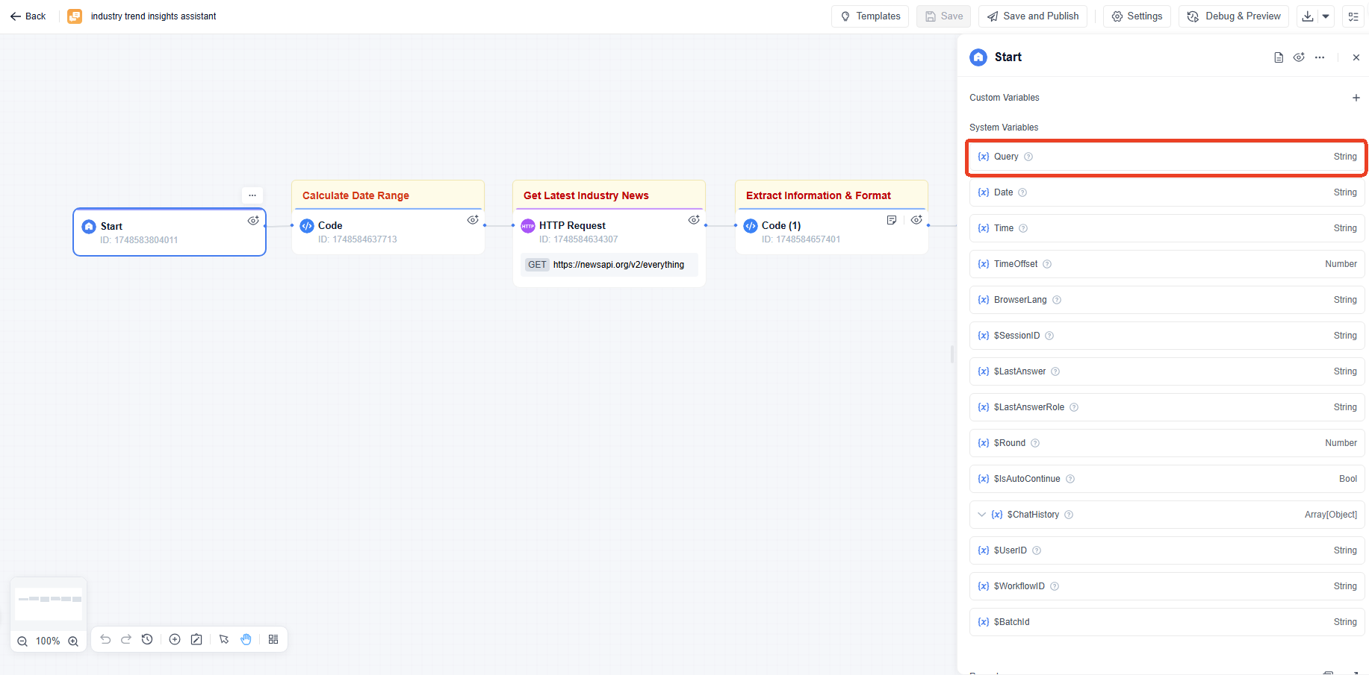Close the Start panel
Image resolution: width=1369 pixels, height=675 pixels.
coord(1356,57)
